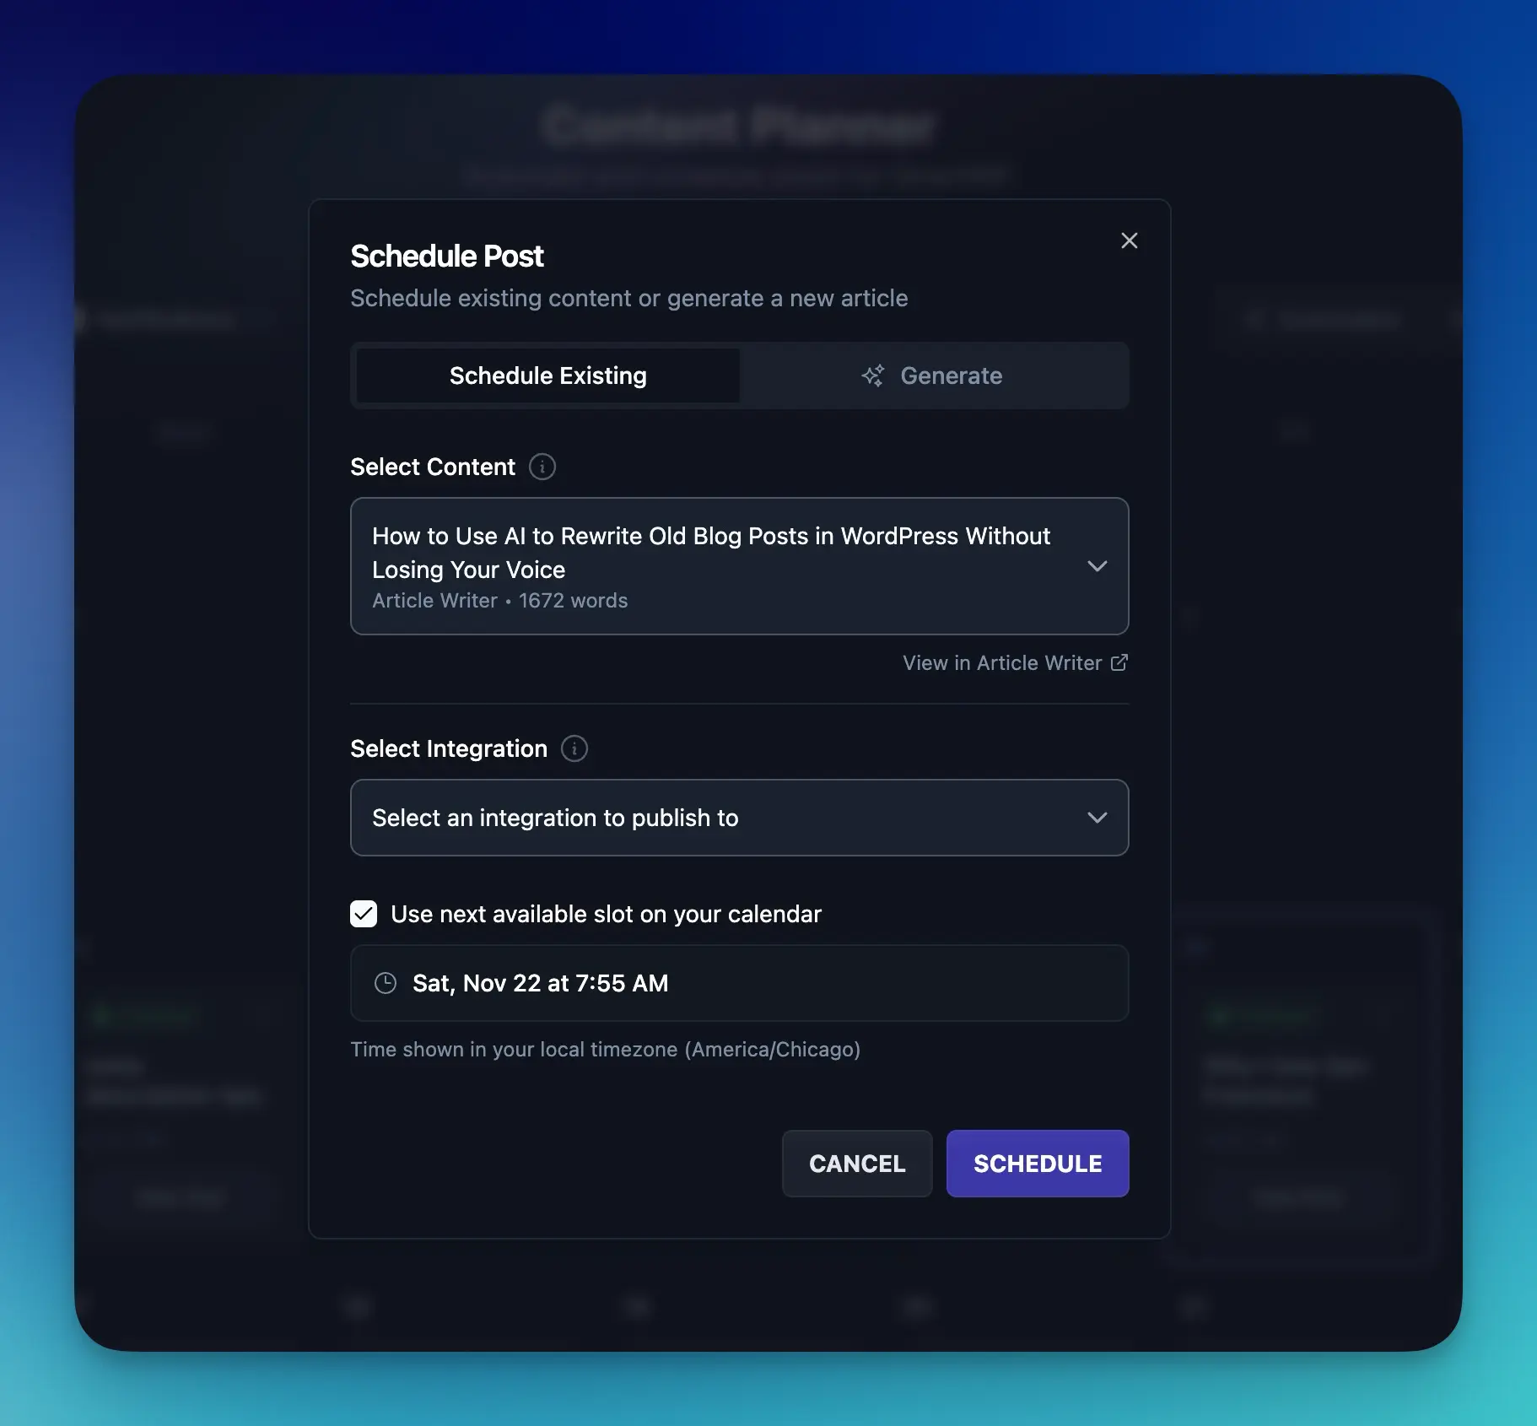
Task: Click the Article Writer 1672 words metadata line
Action: [499, 600]
